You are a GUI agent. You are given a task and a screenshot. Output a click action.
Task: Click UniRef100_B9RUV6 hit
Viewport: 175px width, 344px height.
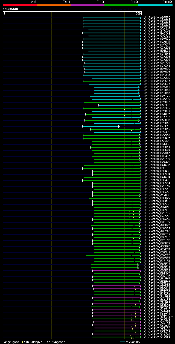[157, 307]
